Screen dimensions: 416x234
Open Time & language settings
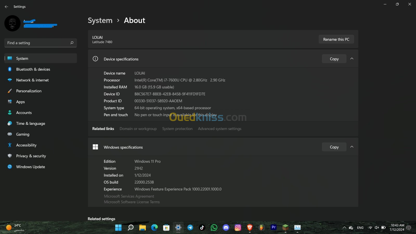[41, 123]
